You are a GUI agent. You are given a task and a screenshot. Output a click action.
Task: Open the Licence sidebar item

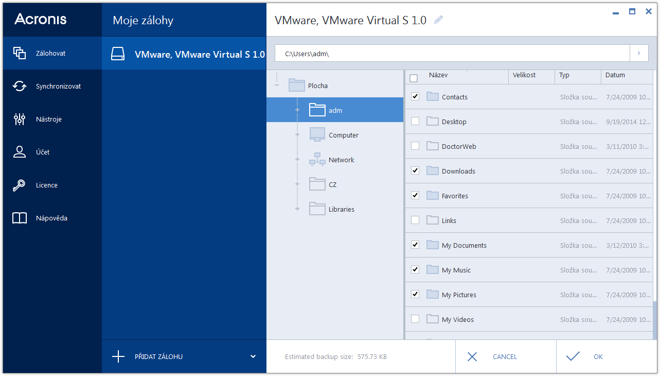[52, 185]
